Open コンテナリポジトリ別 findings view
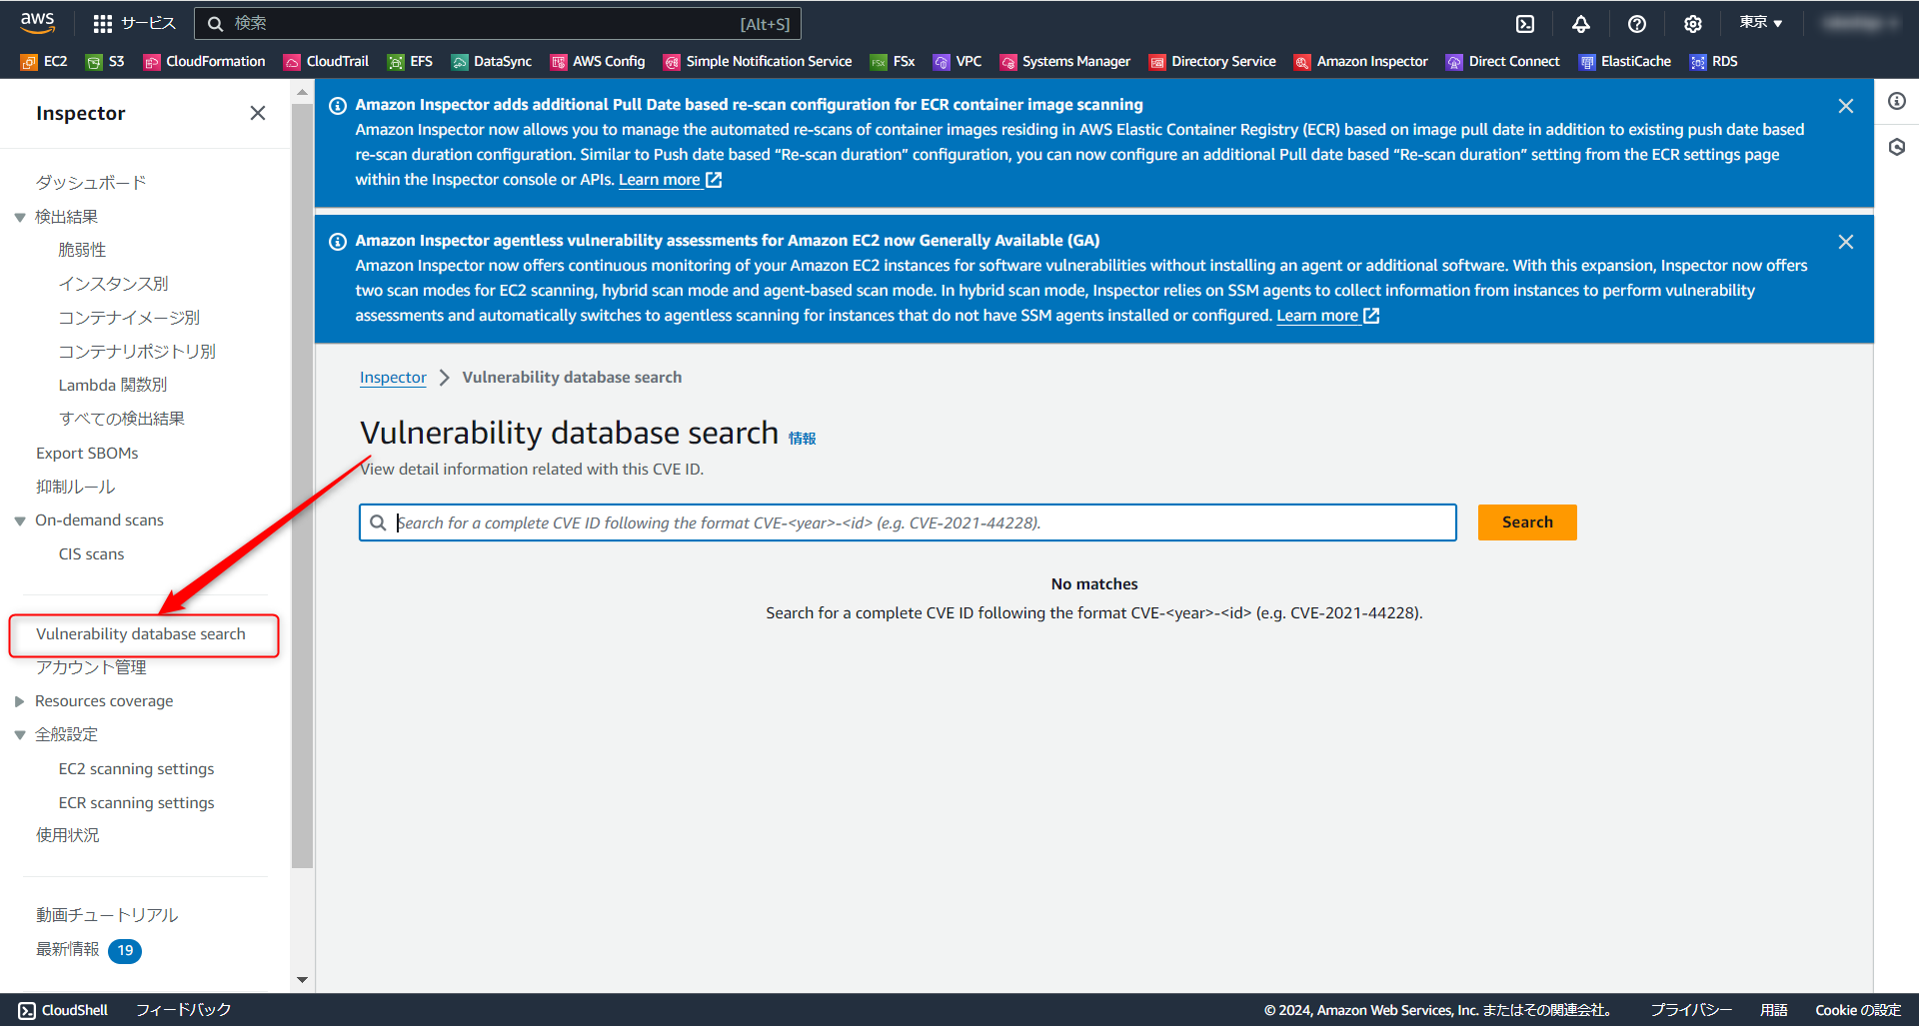Image resolution: width=1919 pixels, height=1026 pixels. [x=137, y=352]
